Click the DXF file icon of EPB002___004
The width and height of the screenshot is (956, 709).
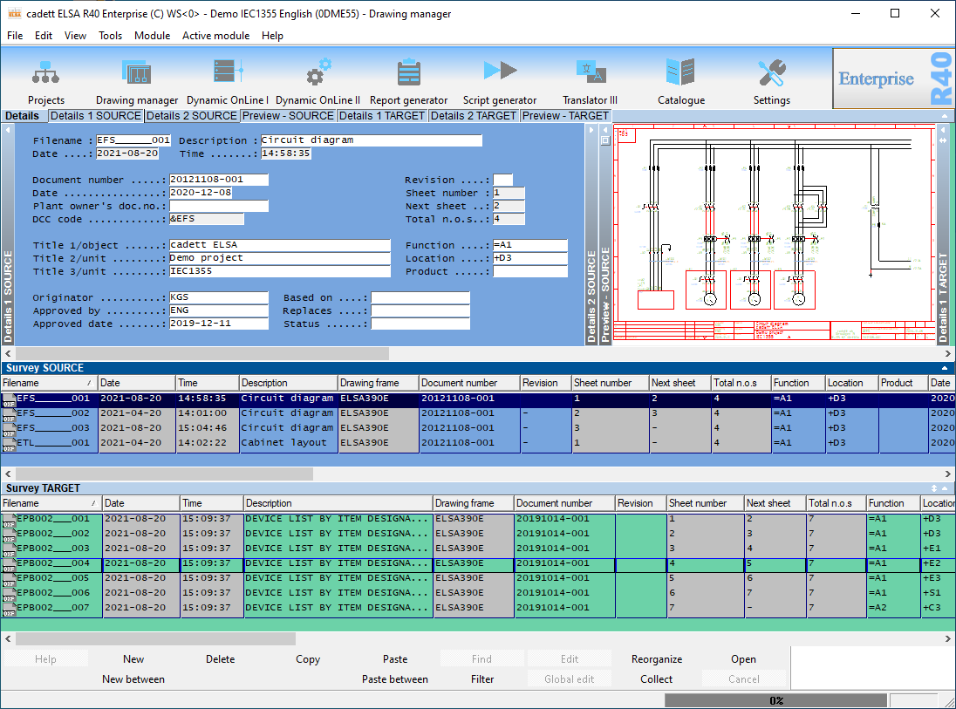[9, 564]
